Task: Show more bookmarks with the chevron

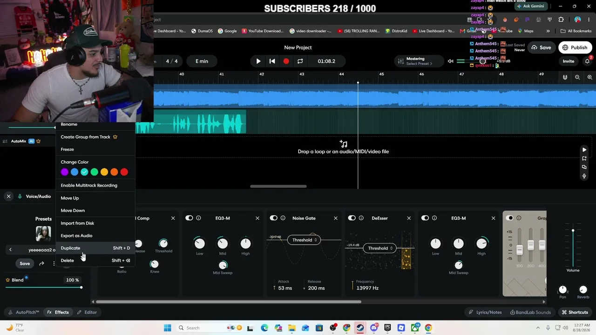Action: pos(548,31)
